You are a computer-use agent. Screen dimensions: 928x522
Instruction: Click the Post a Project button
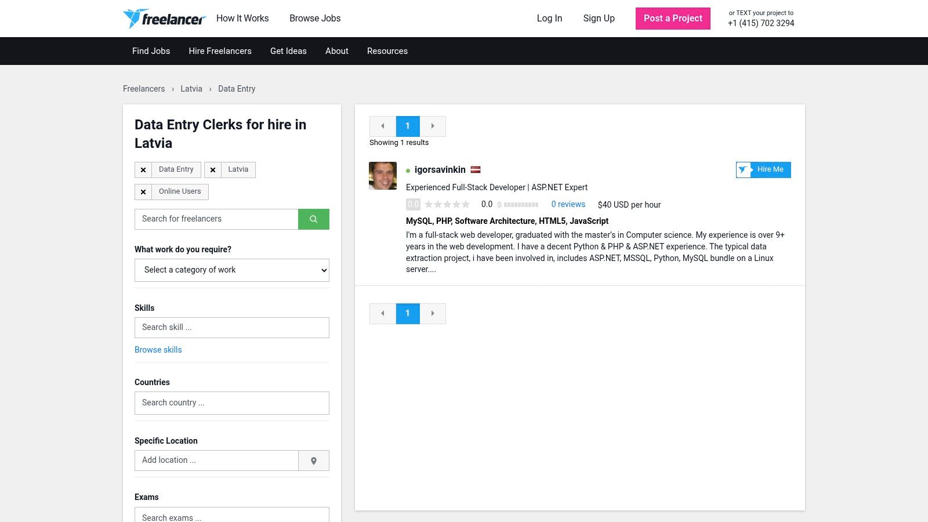point(673,19)
